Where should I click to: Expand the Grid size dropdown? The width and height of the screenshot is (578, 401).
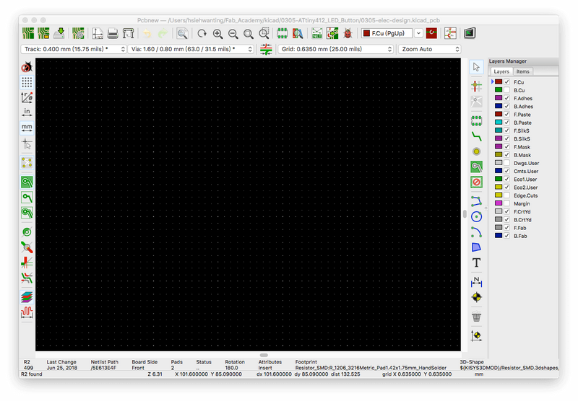[335, 49]
